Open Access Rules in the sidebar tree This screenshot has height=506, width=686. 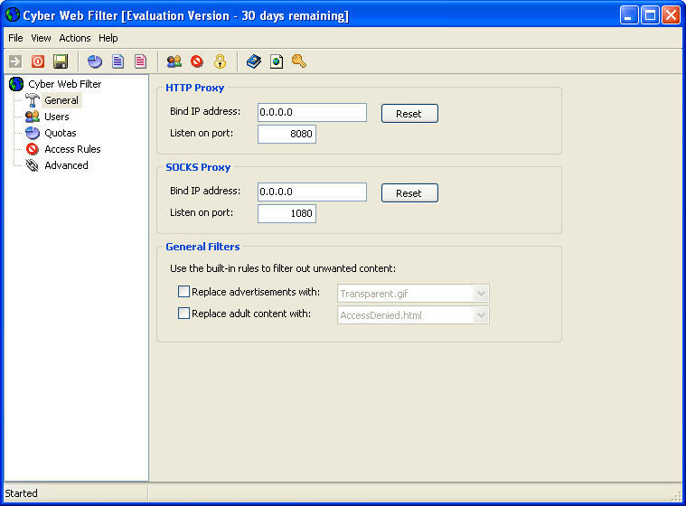point(72,149)
